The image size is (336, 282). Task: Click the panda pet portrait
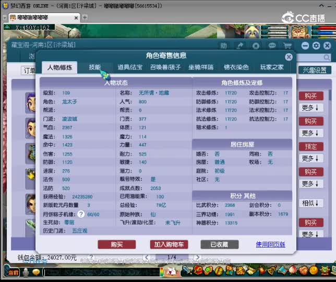click(253, 32)
